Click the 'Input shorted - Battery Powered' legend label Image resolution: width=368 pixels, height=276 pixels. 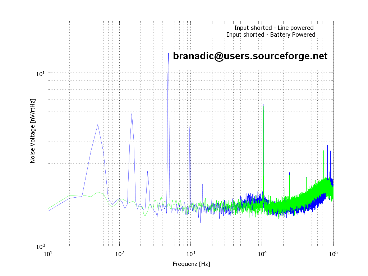coord(271,35)
